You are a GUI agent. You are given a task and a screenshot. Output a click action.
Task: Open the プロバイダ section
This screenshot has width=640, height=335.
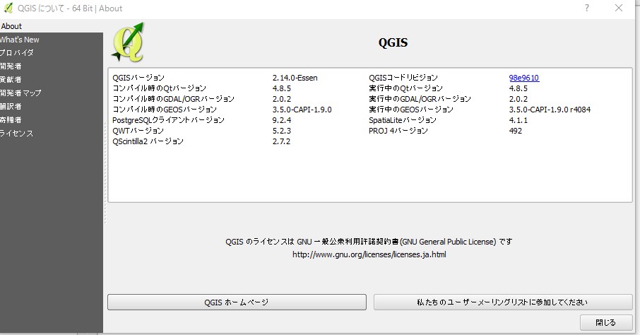(16, 53)
